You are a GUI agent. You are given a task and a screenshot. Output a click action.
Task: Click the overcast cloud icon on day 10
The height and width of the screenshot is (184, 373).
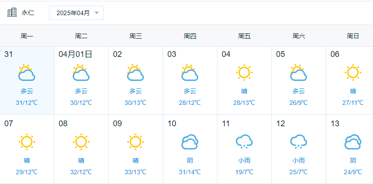click(190, 142)
